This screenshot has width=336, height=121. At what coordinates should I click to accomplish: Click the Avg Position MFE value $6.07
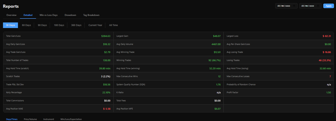coord(218,108)
